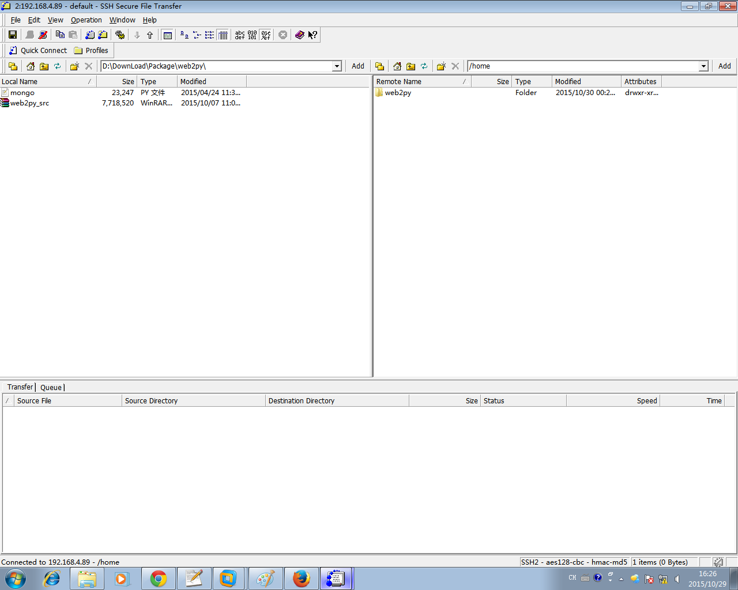738x590 pixels.
Task: Switch to Large Icons view
Action: (x=184, y=35)
